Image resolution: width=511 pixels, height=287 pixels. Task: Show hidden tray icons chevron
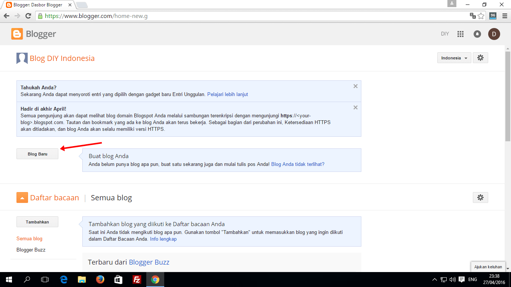pos(435,280)
